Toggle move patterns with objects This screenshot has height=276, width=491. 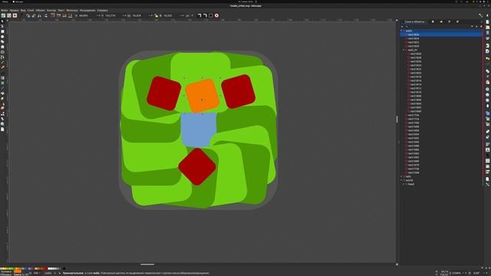[x=216, y=15]
